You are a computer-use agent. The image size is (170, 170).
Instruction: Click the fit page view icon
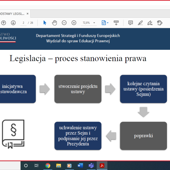click(x=104, y=23)
